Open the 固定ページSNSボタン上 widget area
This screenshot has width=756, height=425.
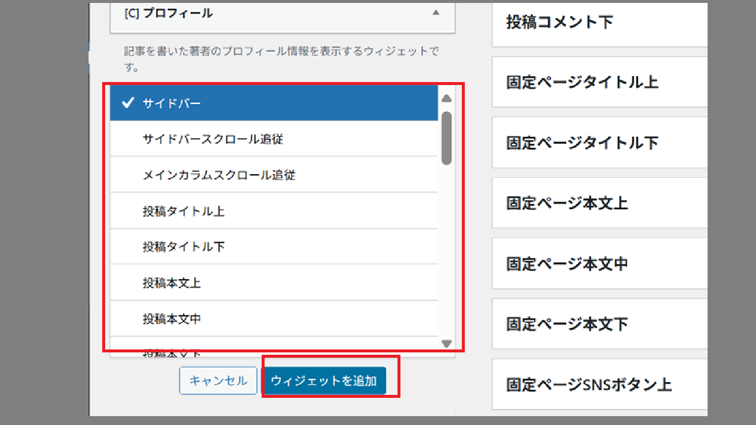tap(599, 384)
